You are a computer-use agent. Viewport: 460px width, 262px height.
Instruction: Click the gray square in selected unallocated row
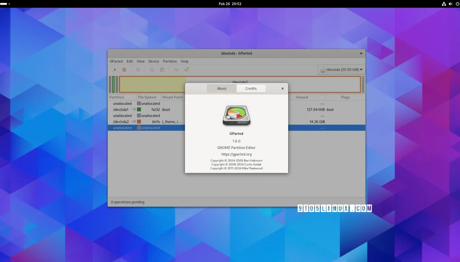[x=139, y=128]
